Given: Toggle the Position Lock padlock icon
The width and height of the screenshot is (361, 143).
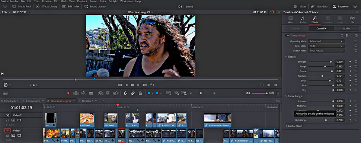Looking at the screenshot, I should [x=140, y=93].
